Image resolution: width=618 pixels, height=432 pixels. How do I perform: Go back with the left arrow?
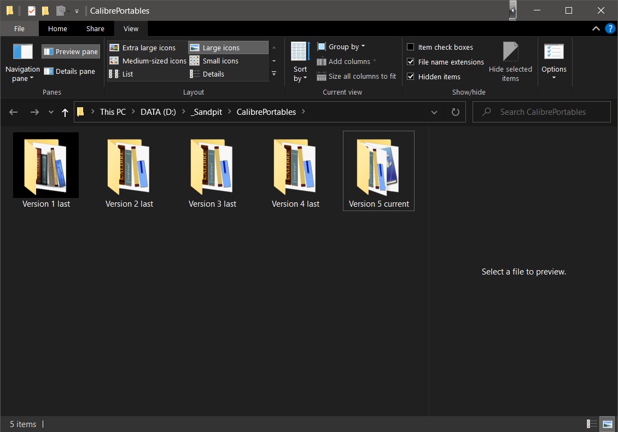14,112
